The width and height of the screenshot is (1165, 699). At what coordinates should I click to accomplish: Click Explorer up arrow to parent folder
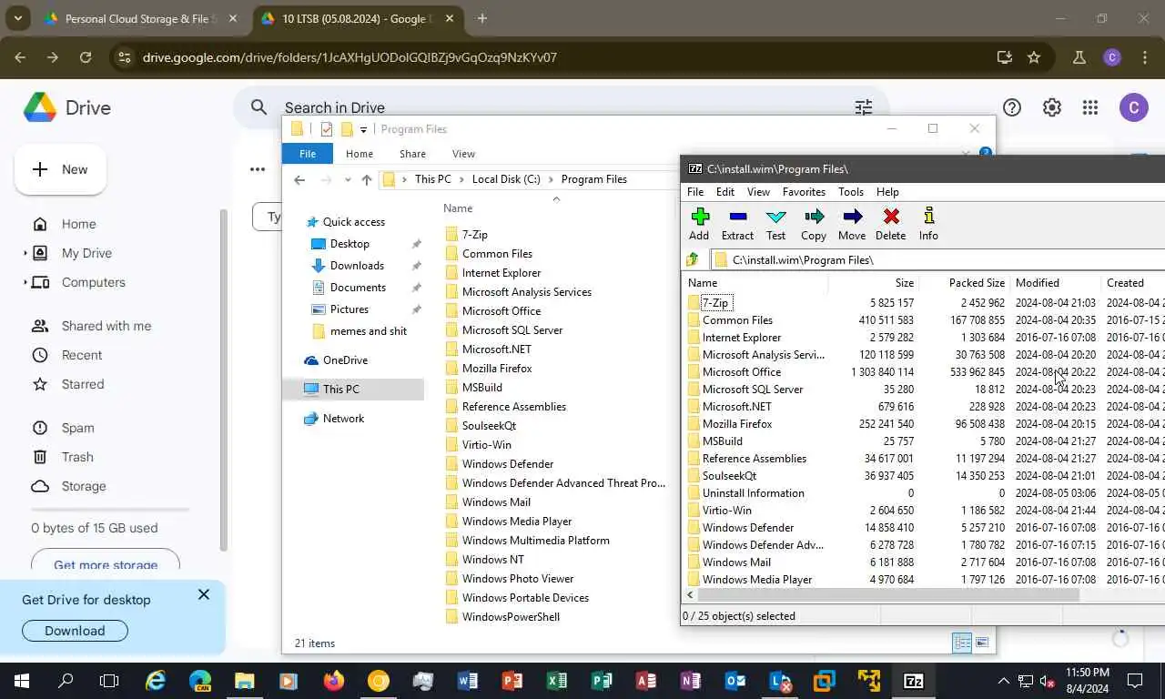367,179
